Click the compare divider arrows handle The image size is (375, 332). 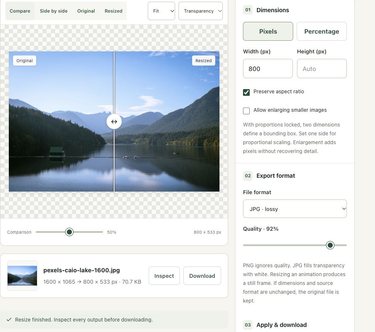(114, 121)
